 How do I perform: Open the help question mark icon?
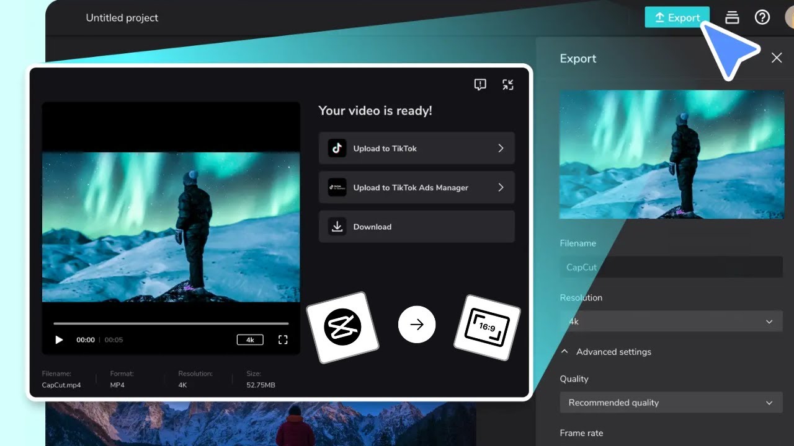[762, 17]
